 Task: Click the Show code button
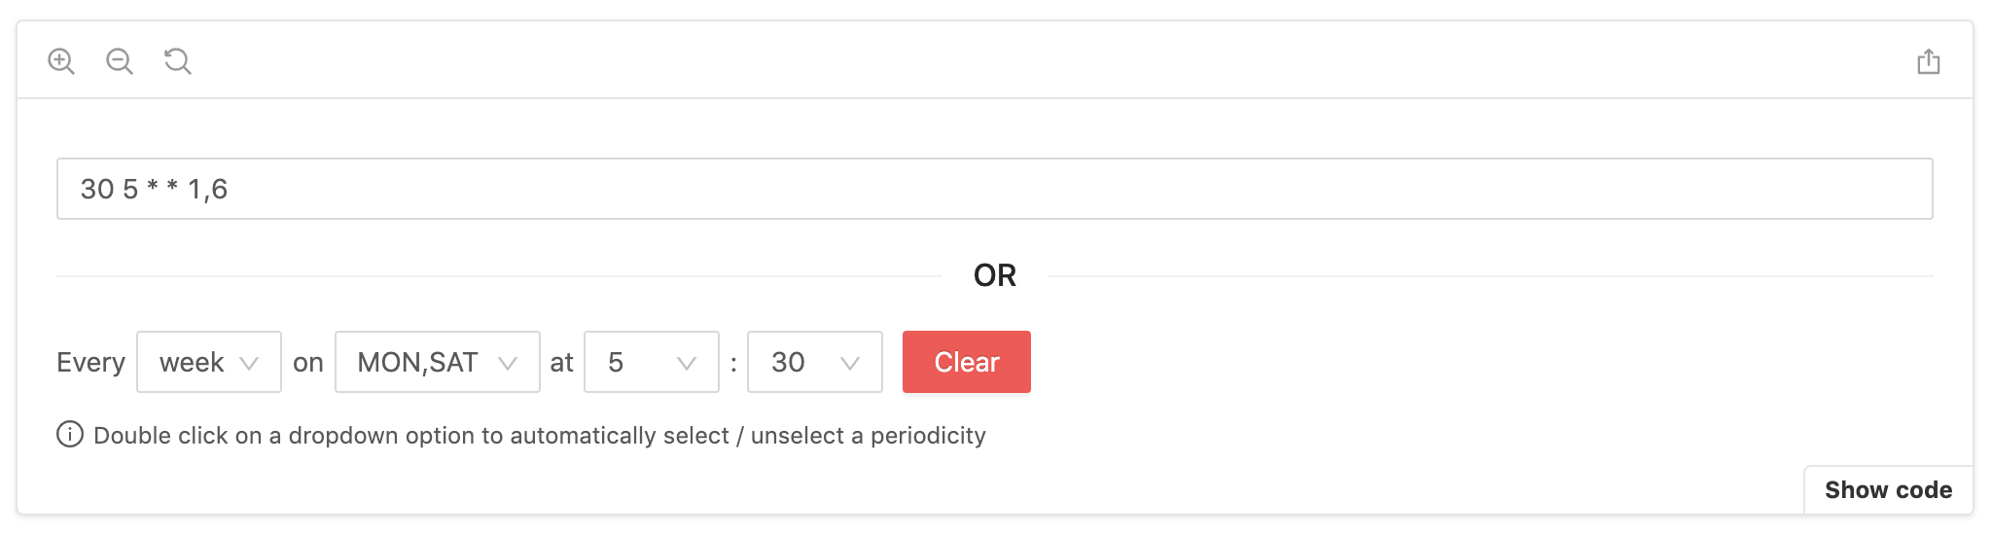pyautogui.click(x=1888, y=489)
